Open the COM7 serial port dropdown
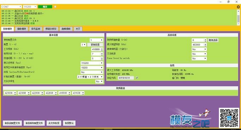241x130 pixels. coord(11,7)
